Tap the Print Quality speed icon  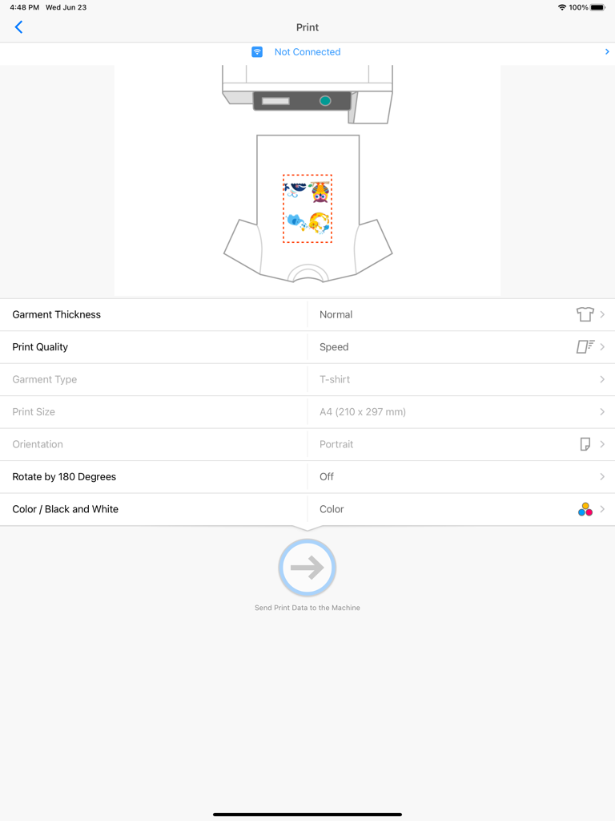pyautogui.click(x=585, y=346)
